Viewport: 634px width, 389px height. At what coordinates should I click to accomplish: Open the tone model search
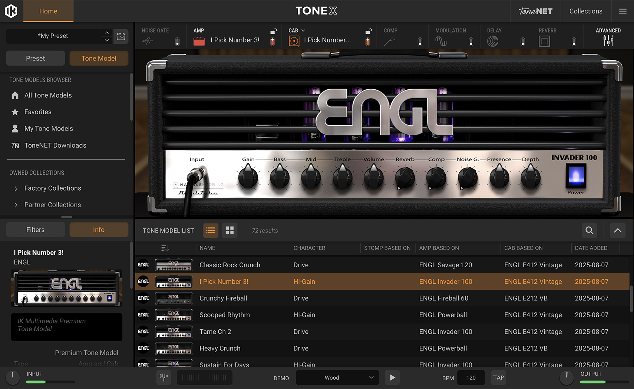click(589, 230)
